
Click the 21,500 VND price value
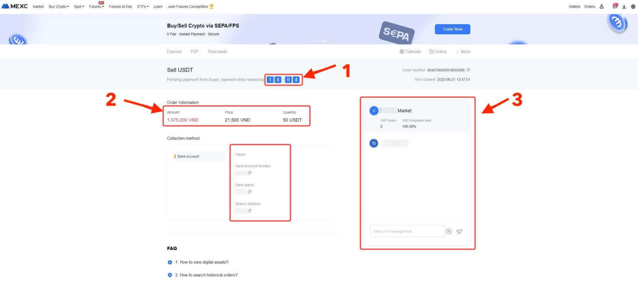tap(237, 120)
